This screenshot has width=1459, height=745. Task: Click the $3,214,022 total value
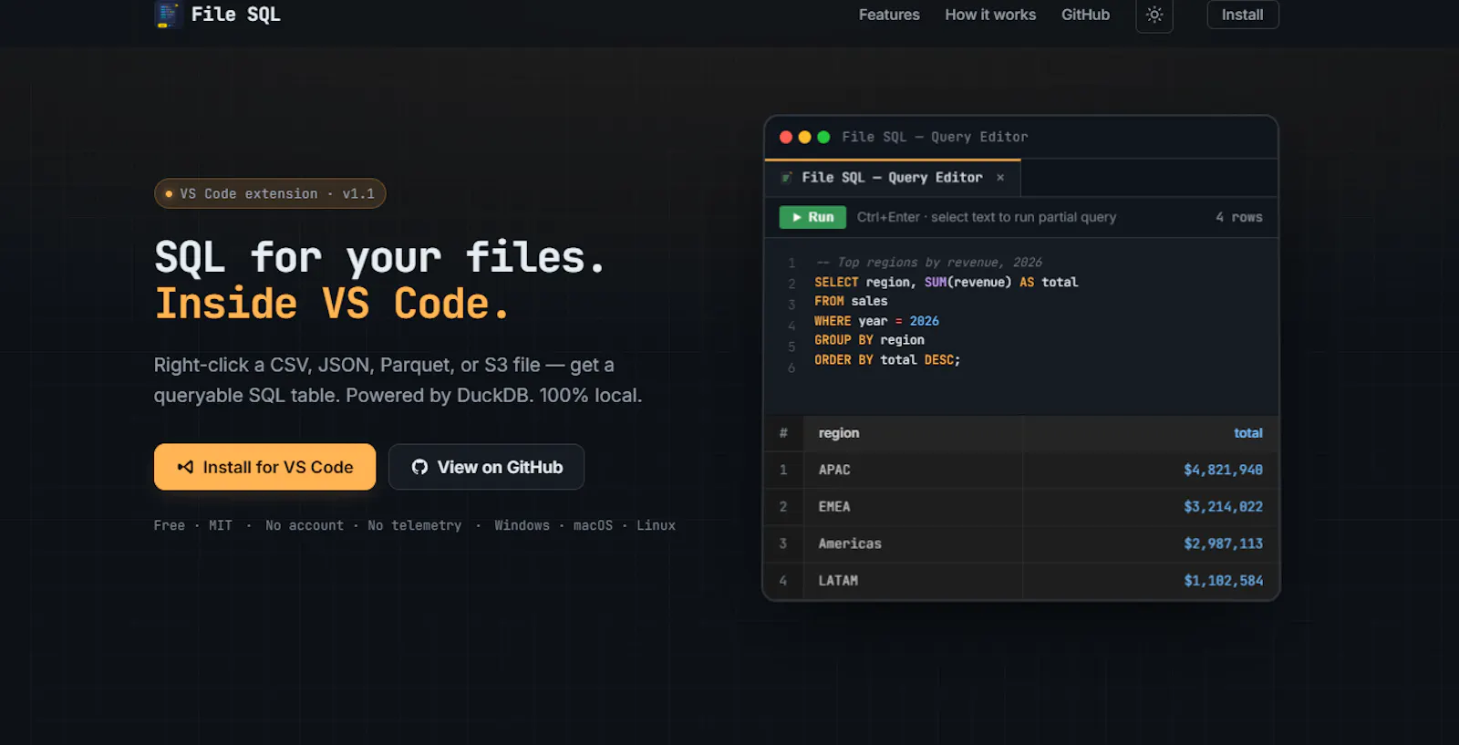coord(1223,506)
